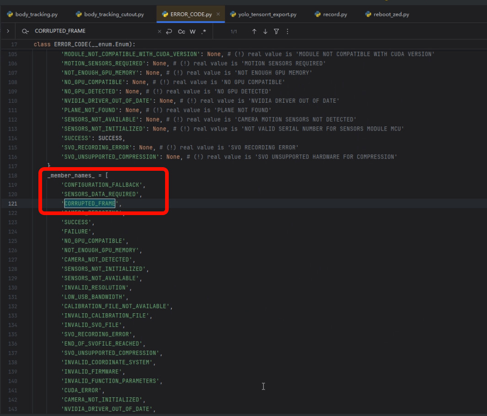Click the search field containing CORRUPTED_FRAME
487x416 pixels.
(x=91, y=31)
